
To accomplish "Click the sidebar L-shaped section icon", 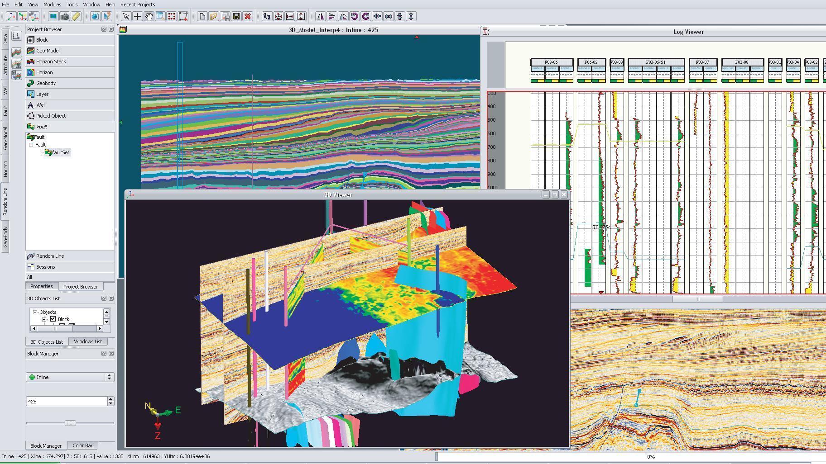I will 17,36.
